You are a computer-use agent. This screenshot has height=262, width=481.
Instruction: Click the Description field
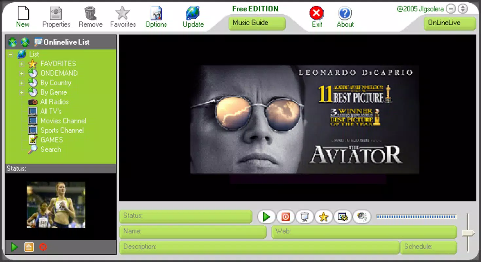(259, 247)
